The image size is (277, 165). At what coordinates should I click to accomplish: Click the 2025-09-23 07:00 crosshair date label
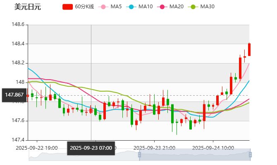(91, 148)
